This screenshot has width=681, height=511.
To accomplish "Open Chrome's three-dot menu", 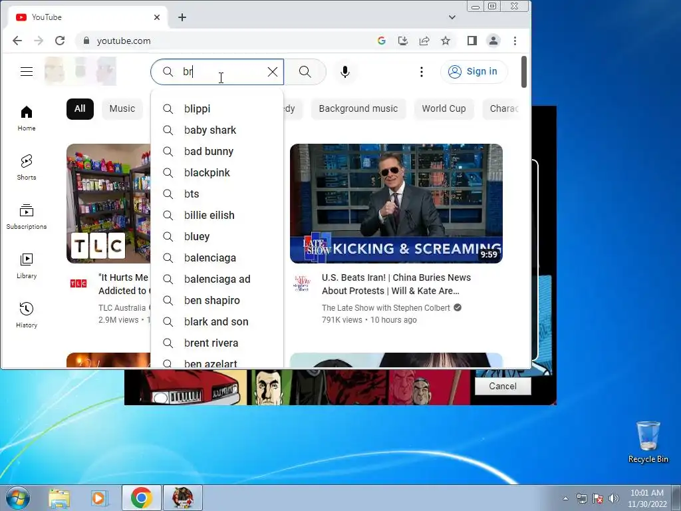I will tap(515, 41).
